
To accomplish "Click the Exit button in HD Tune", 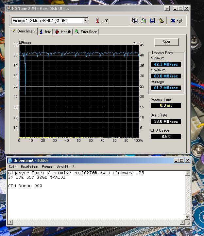I will (177, 21).
